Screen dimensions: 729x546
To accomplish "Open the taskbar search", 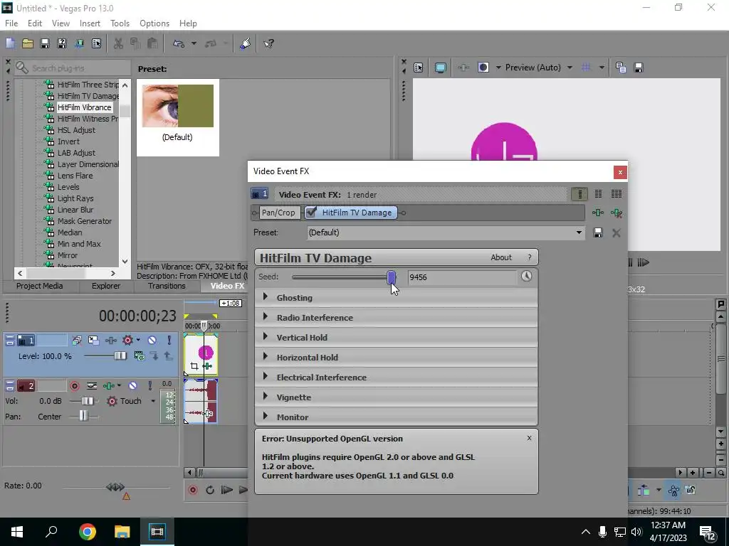I will (x=51, y=532).
